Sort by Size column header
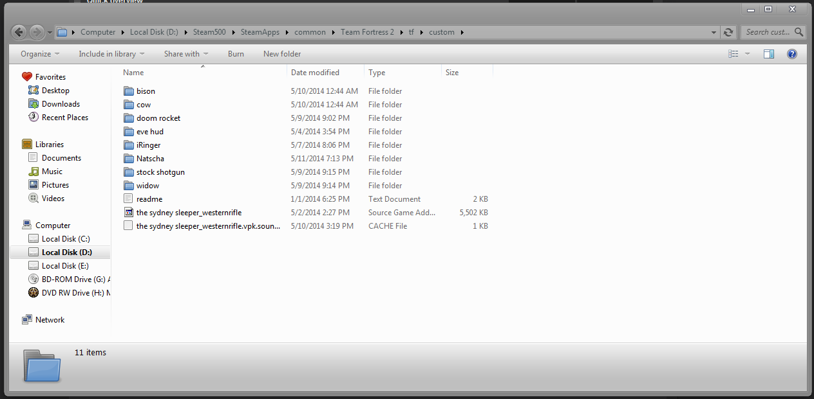 coord(452,73)
